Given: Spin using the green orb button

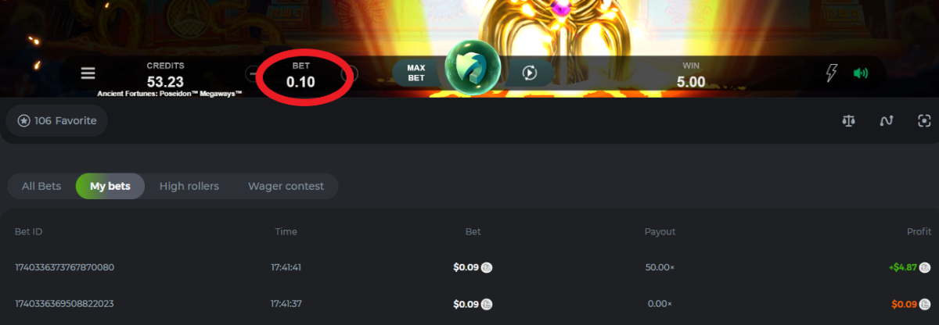Looking at the screenshot, I should tap(473, 70).
